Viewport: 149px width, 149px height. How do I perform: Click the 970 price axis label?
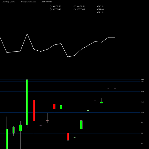pyautogui.click(x=142, y=133)
